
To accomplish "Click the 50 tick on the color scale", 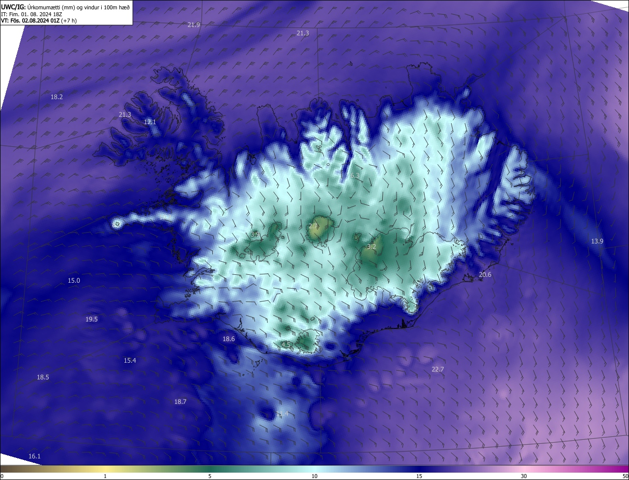I will 625,476.
